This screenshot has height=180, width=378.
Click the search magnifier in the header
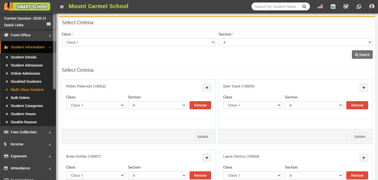click(x=304, y=6)
